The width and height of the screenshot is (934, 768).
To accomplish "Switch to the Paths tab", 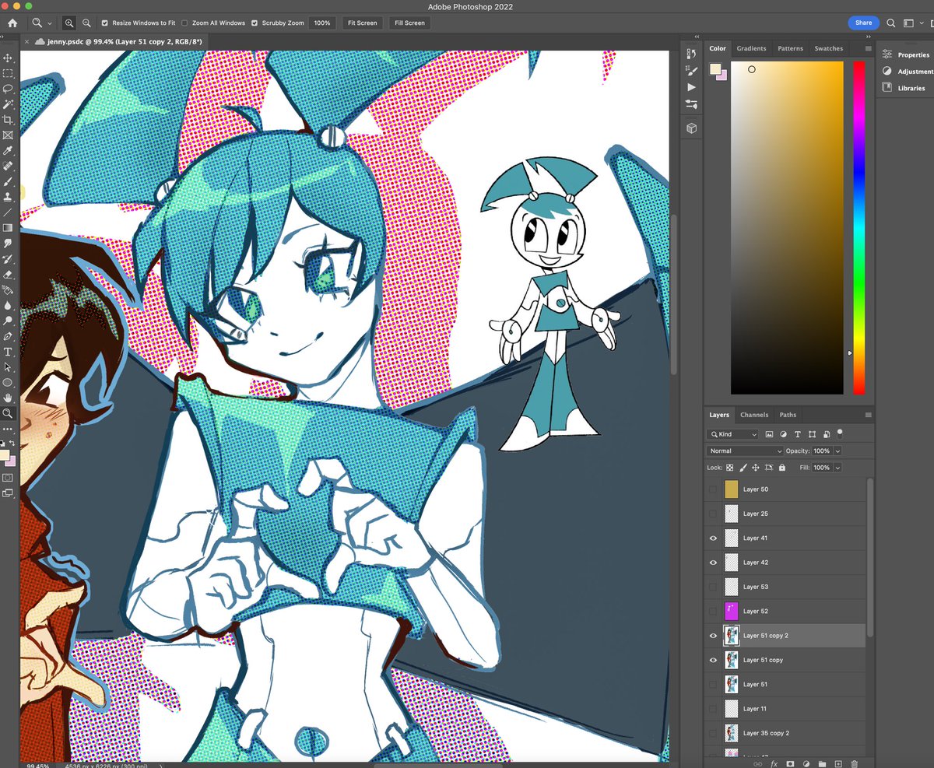I will (788, 415).
